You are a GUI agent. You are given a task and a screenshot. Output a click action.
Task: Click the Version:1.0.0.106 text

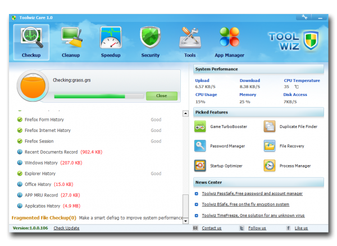30,228
